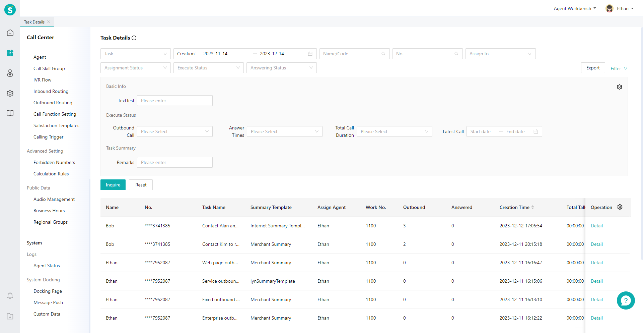The height and width of the screenshot is (333, 643).
Task: Open Agent in Call Center menu
Action: click(x=40, y=57)
